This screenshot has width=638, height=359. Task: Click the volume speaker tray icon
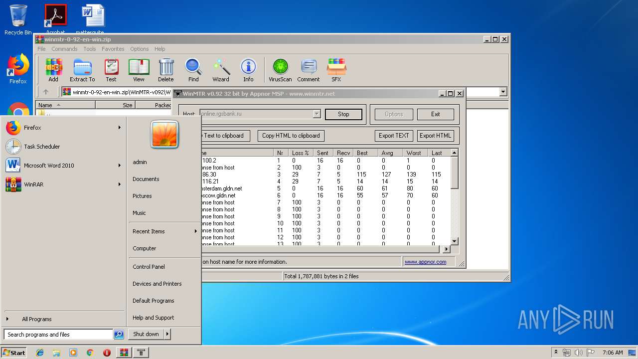click(578, 353)
